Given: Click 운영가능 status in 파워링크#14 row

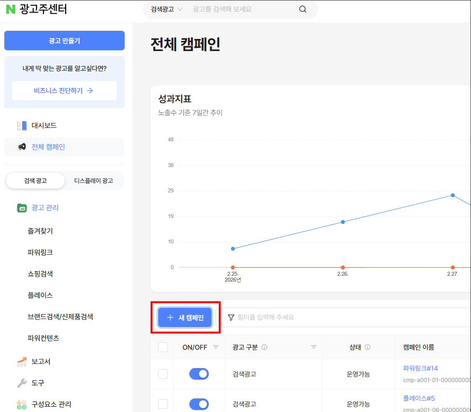Looking at the screenshot, I should [x=358, y=374].
